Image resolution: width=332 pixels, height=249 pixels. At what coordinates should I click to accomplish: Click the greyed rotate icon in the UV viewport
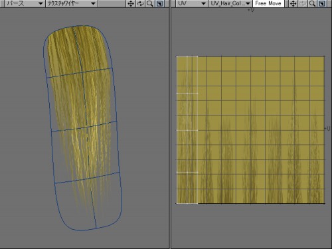303,3
